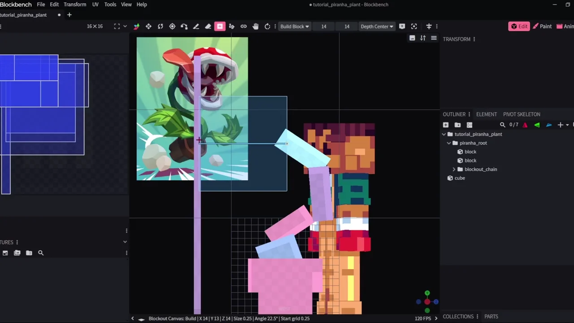Open the Edit menu
Screen dimensions: 574x323
(54, 4)
